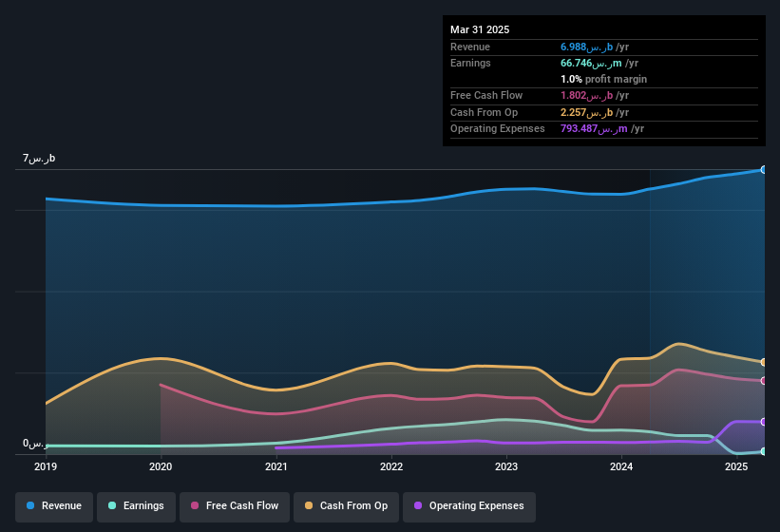Toggle the Revenue legend button
This screenshot has height=532, width=780.
pos(54,506)
